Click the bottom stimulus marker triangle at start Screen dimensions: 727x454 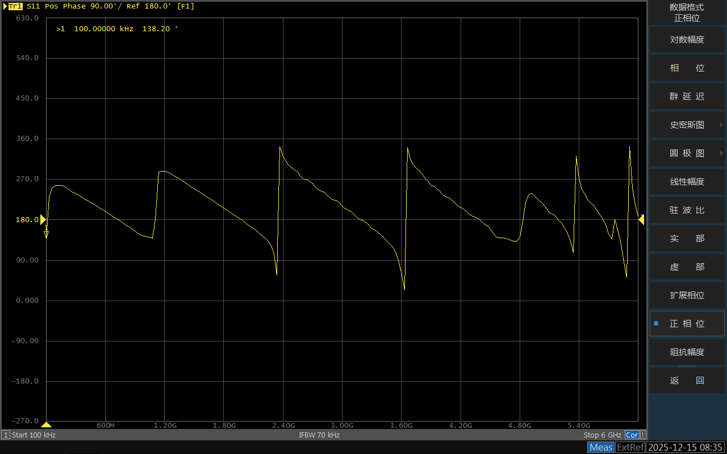[x=47, y=424]
